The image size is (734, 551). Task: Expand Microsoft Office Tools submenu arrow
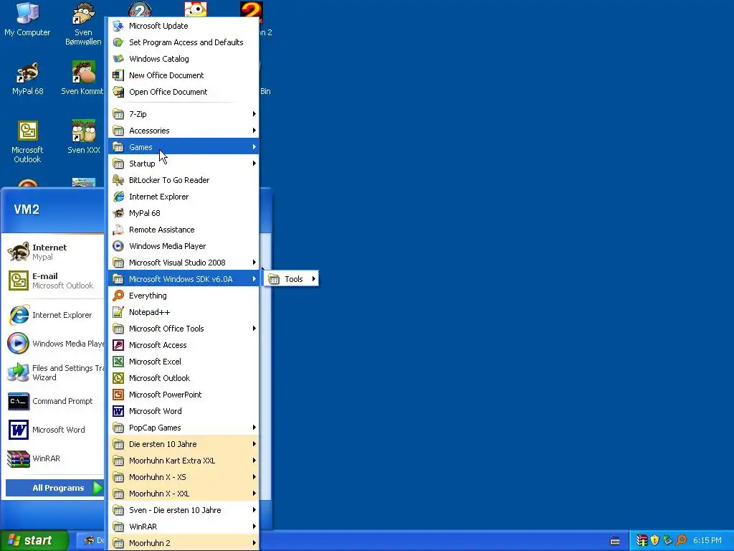pyautogui.click(x=254, y=329)
